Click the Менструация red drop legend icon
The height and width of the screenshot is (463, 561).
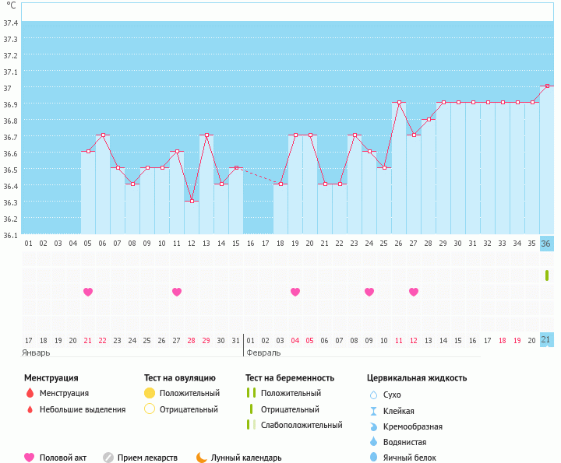point(30,393)
